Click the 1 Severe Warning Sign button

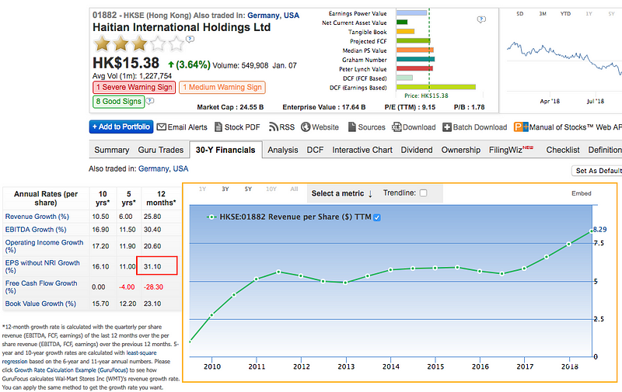(x=134, y=88)
